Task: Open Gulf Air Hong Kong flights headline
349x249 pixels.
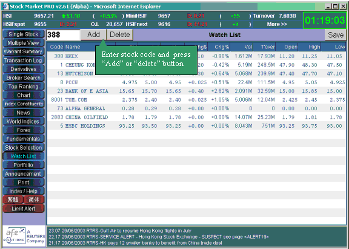Action: coord(120,231)
